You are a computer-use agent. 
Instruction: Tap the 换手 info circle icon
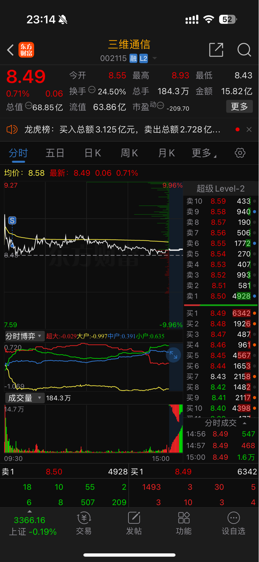[92, 90]
